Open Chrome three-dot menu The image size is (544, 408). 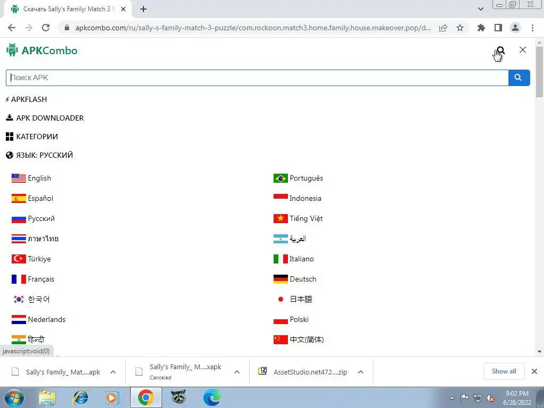click(532, 28)
